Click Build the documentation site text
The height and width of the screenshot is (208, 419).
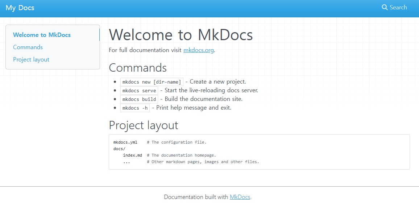tap(204, 99)
